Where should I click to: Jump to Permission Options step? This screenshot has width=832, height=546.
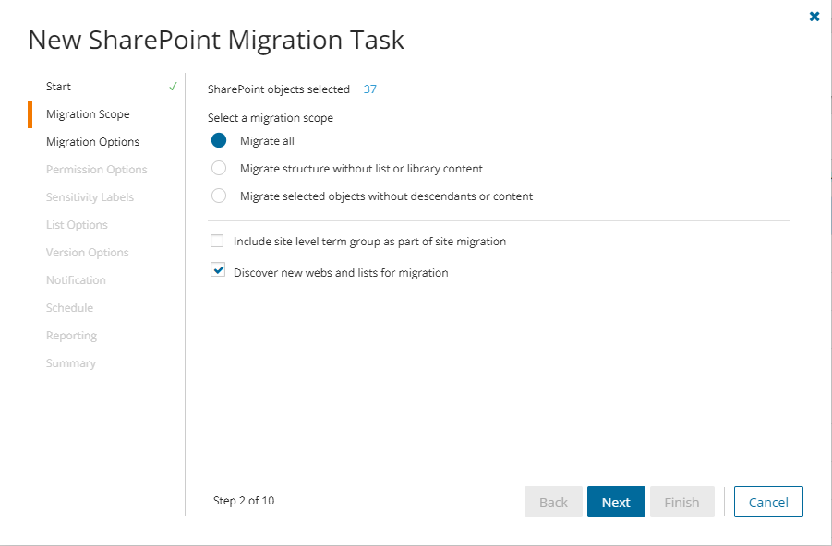[96, 170]
